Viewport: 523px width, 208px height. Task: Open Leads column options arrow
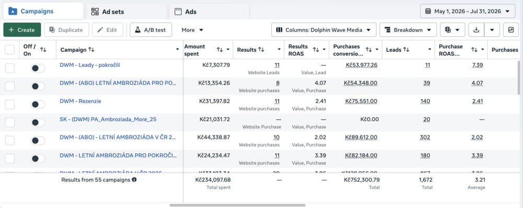coord(429,50)
